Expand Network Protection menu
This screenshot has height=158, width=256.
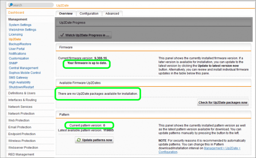coord(21,114)
